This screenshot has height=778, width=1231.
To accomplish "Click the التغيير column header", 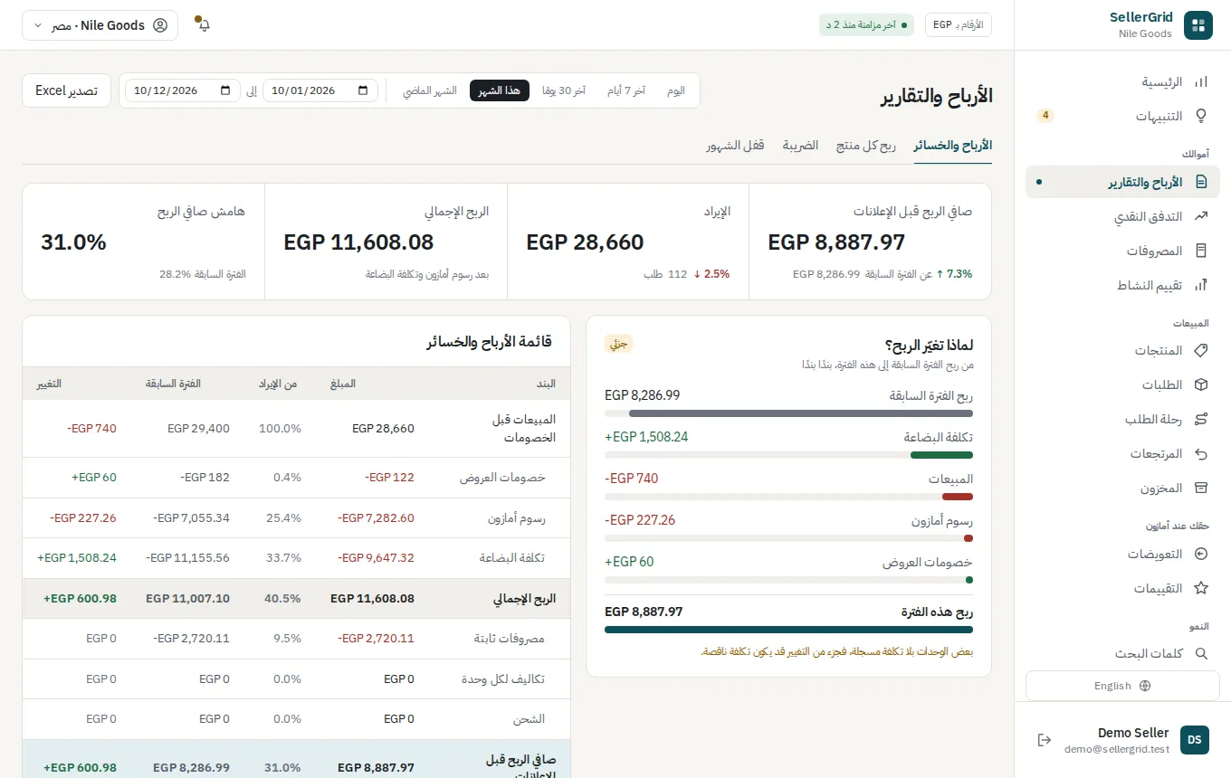I will pos(49,384).
